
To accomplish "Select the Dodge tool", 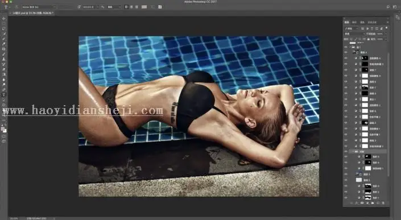I will [4, 85].
